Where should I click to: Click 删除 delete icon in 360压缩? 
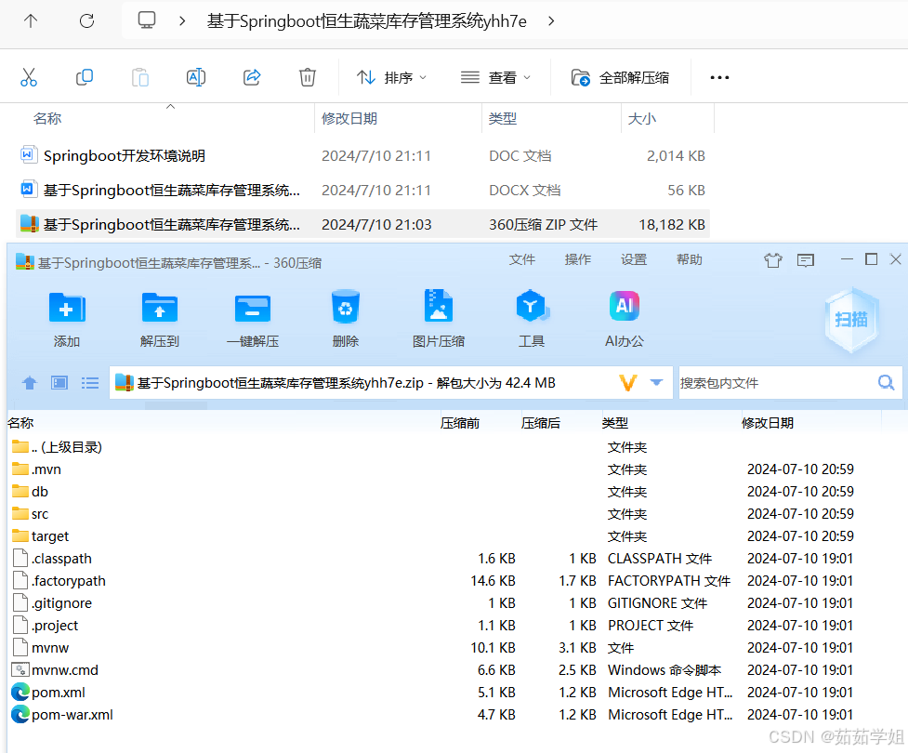pyautogui.click(x=346, y=319)
